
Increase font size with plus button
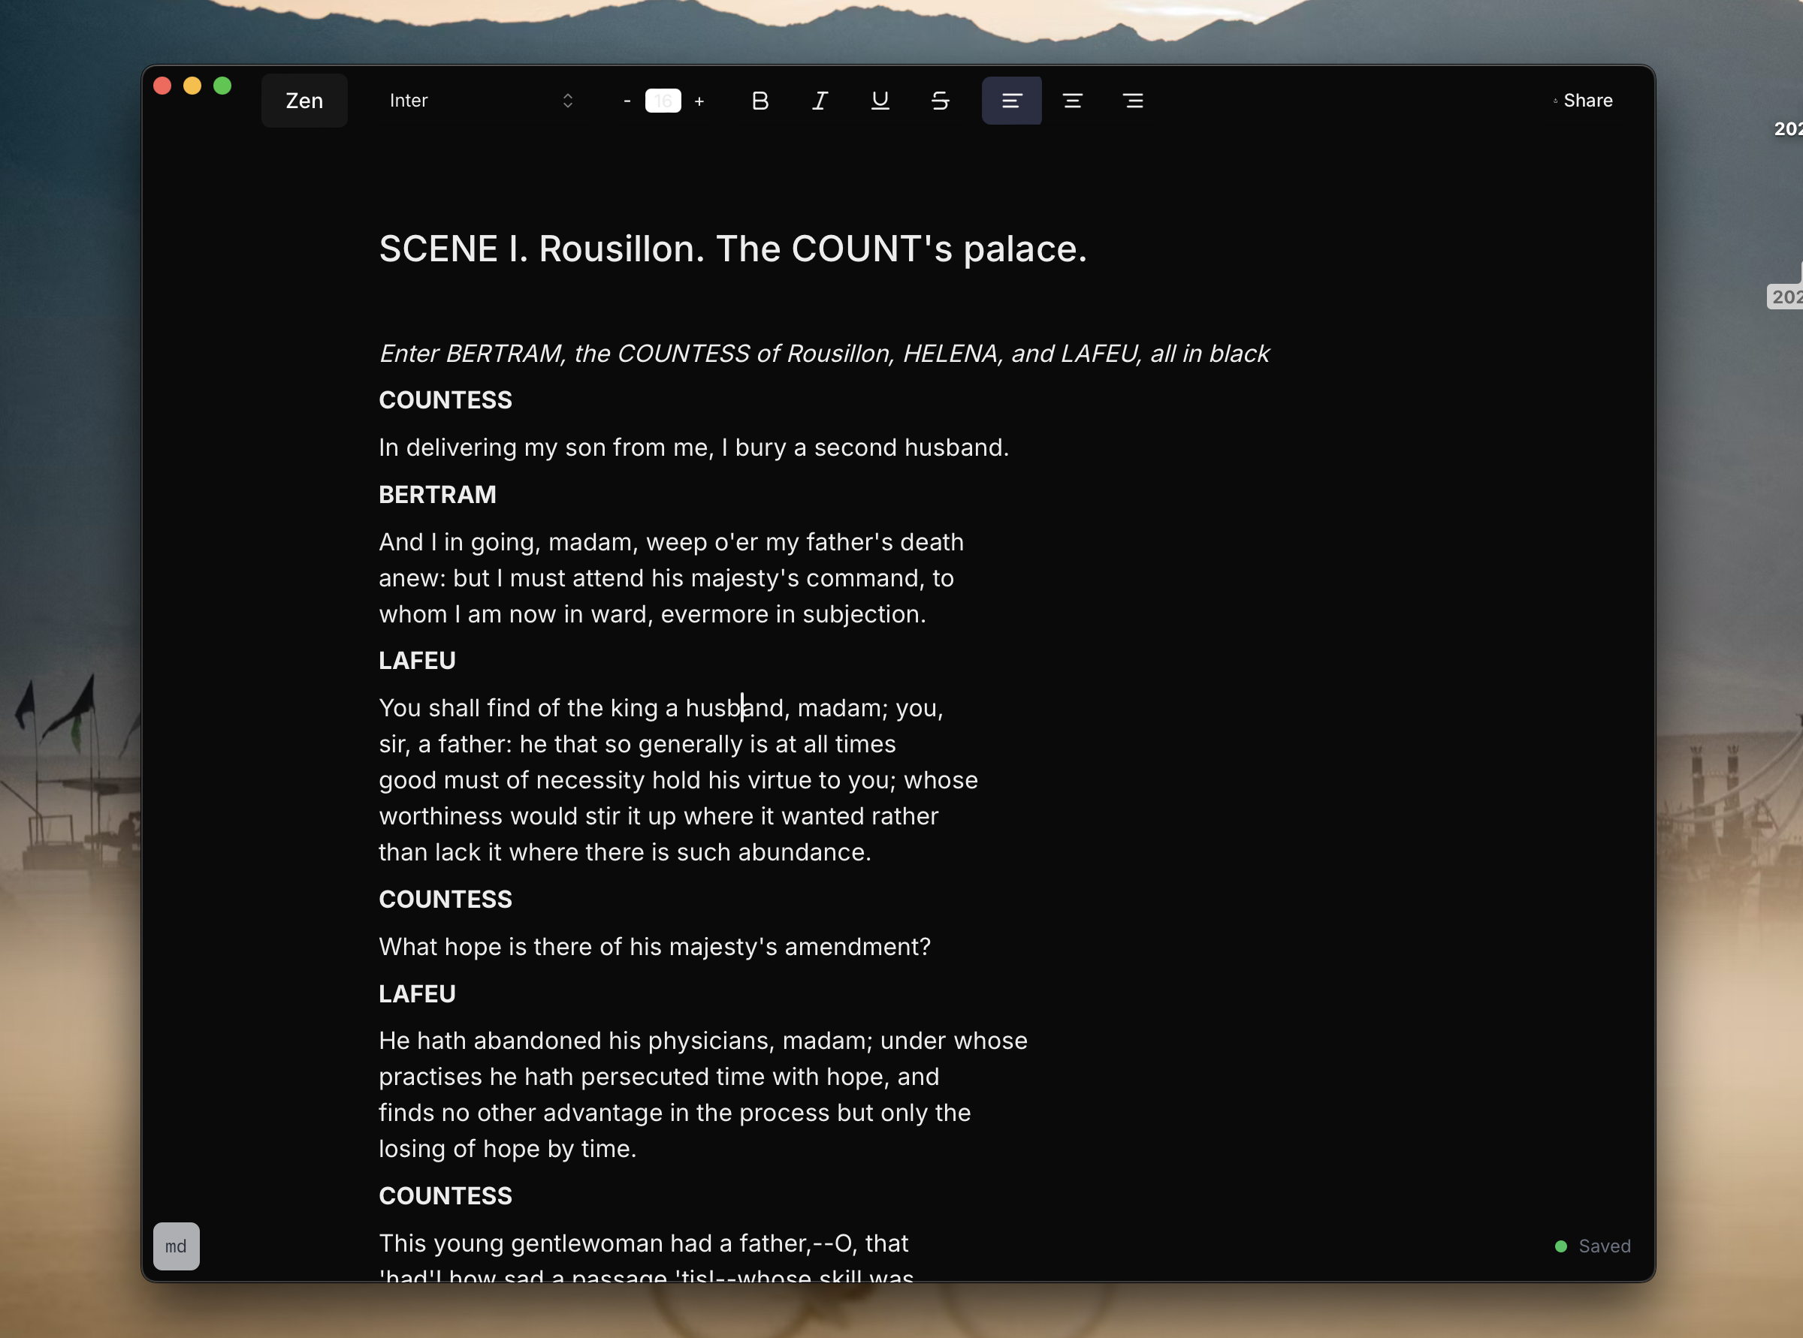point(699,101)
